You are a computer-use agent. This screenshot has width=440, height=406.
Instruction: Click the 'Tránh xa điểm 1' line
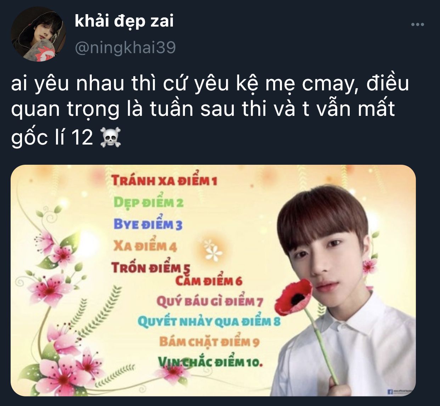[x=164, y=180]
